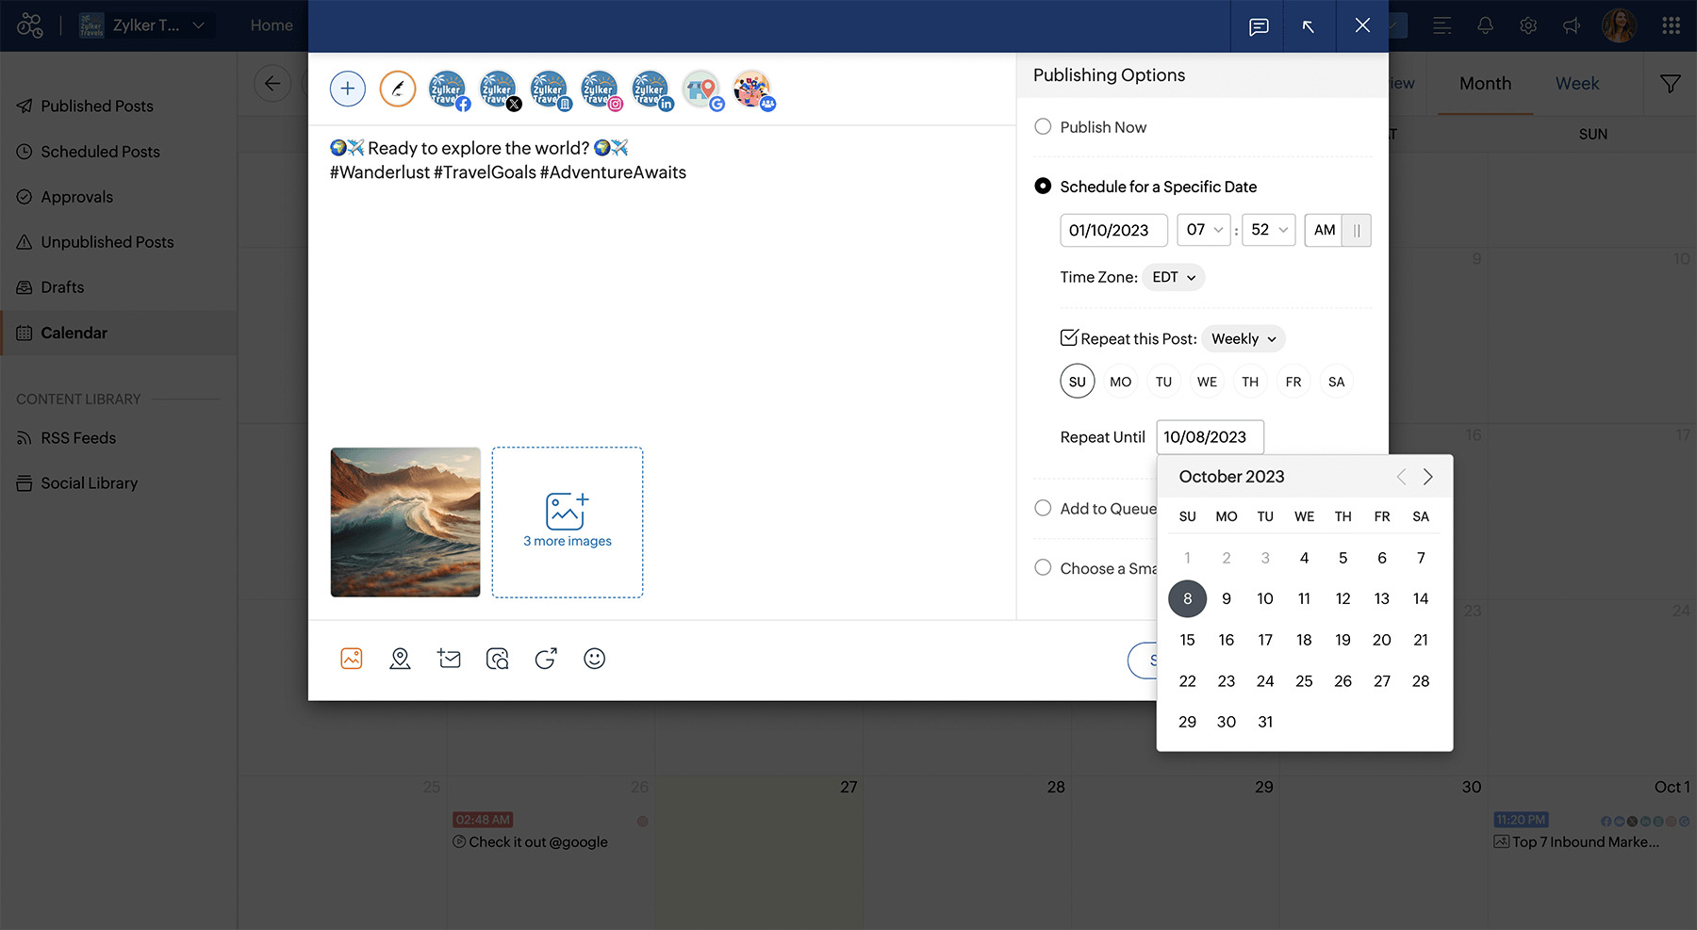Viewport: 1697px width, 930px height.
Task: Select the Publish Now radio button
Action: point(1043,127)
